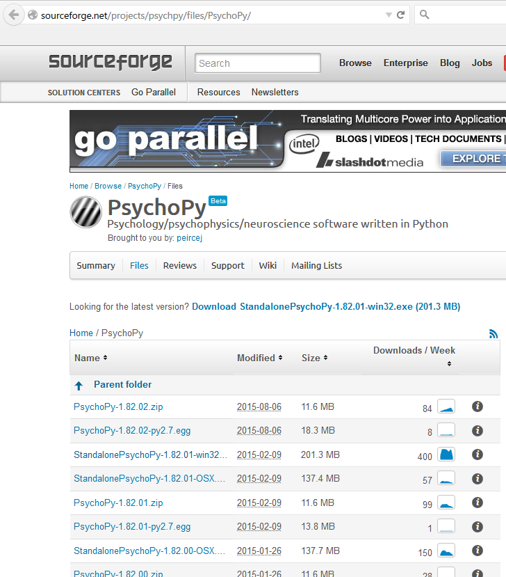Click Jobs in the top navigation
Image resolution: width=506 pixels, height=577 pixels.
[482, 63]
